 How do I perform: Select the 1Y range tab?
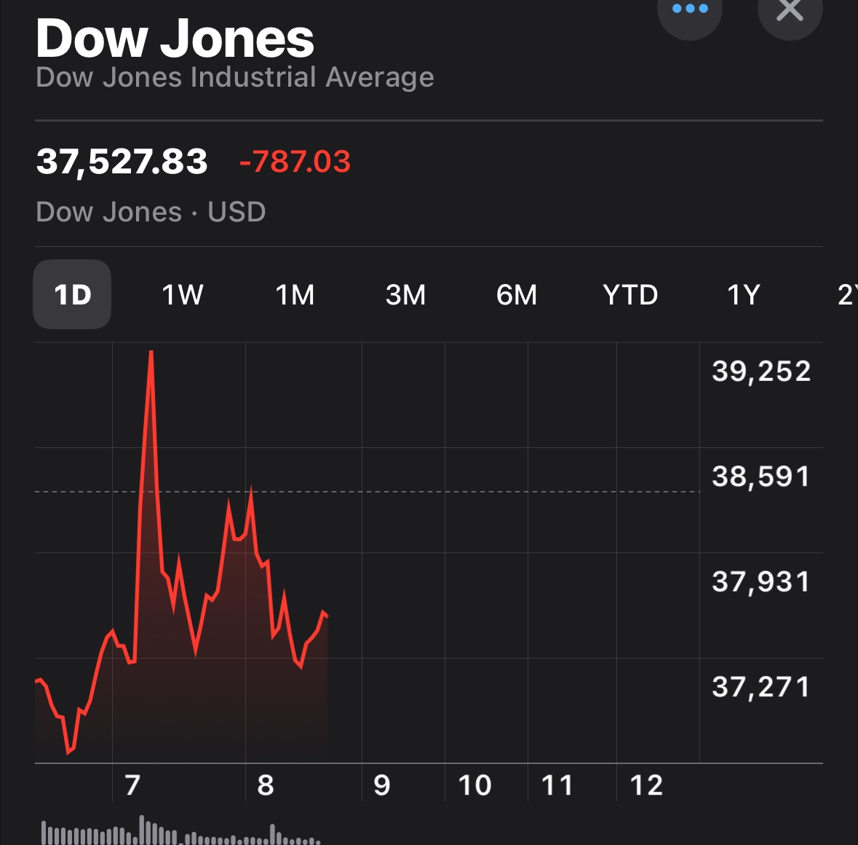pos(744,294)
